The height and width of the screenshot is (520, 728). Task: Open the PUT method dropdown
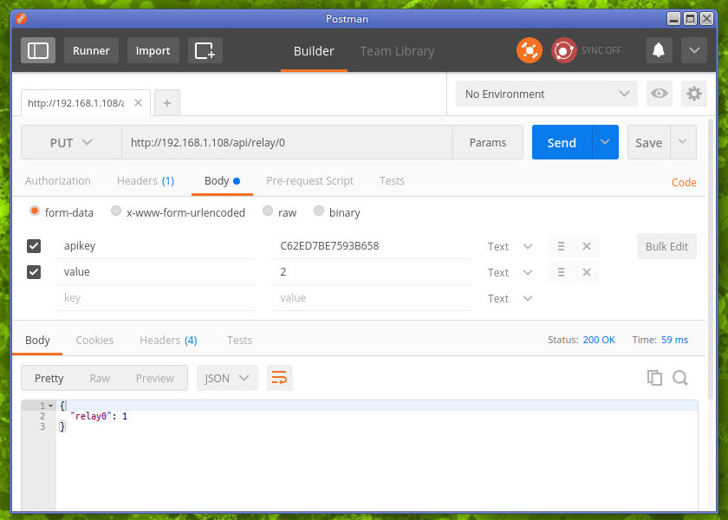click(x=71, y=142)
